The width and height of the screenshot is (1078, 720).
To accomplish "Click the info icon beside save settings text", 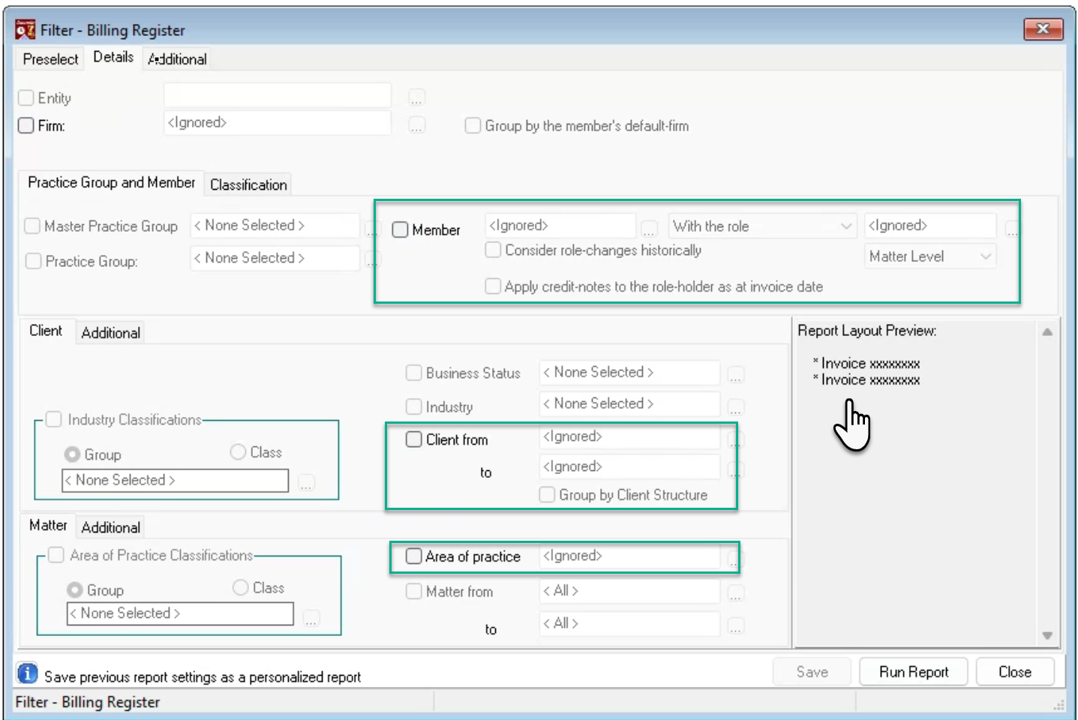I will [27, 673].
